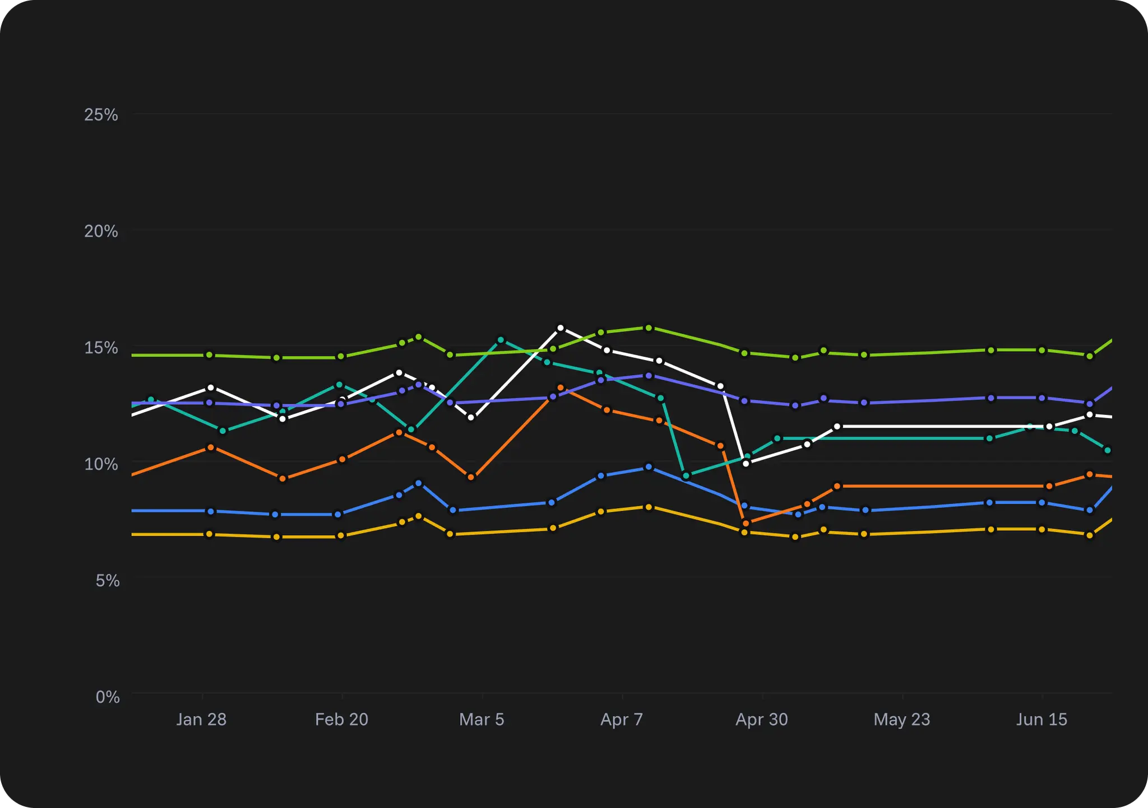This screenshot has width=1148, height=808.
Task: Select the green line's peak near Apr 7
Action: click(x=649, y=328)
